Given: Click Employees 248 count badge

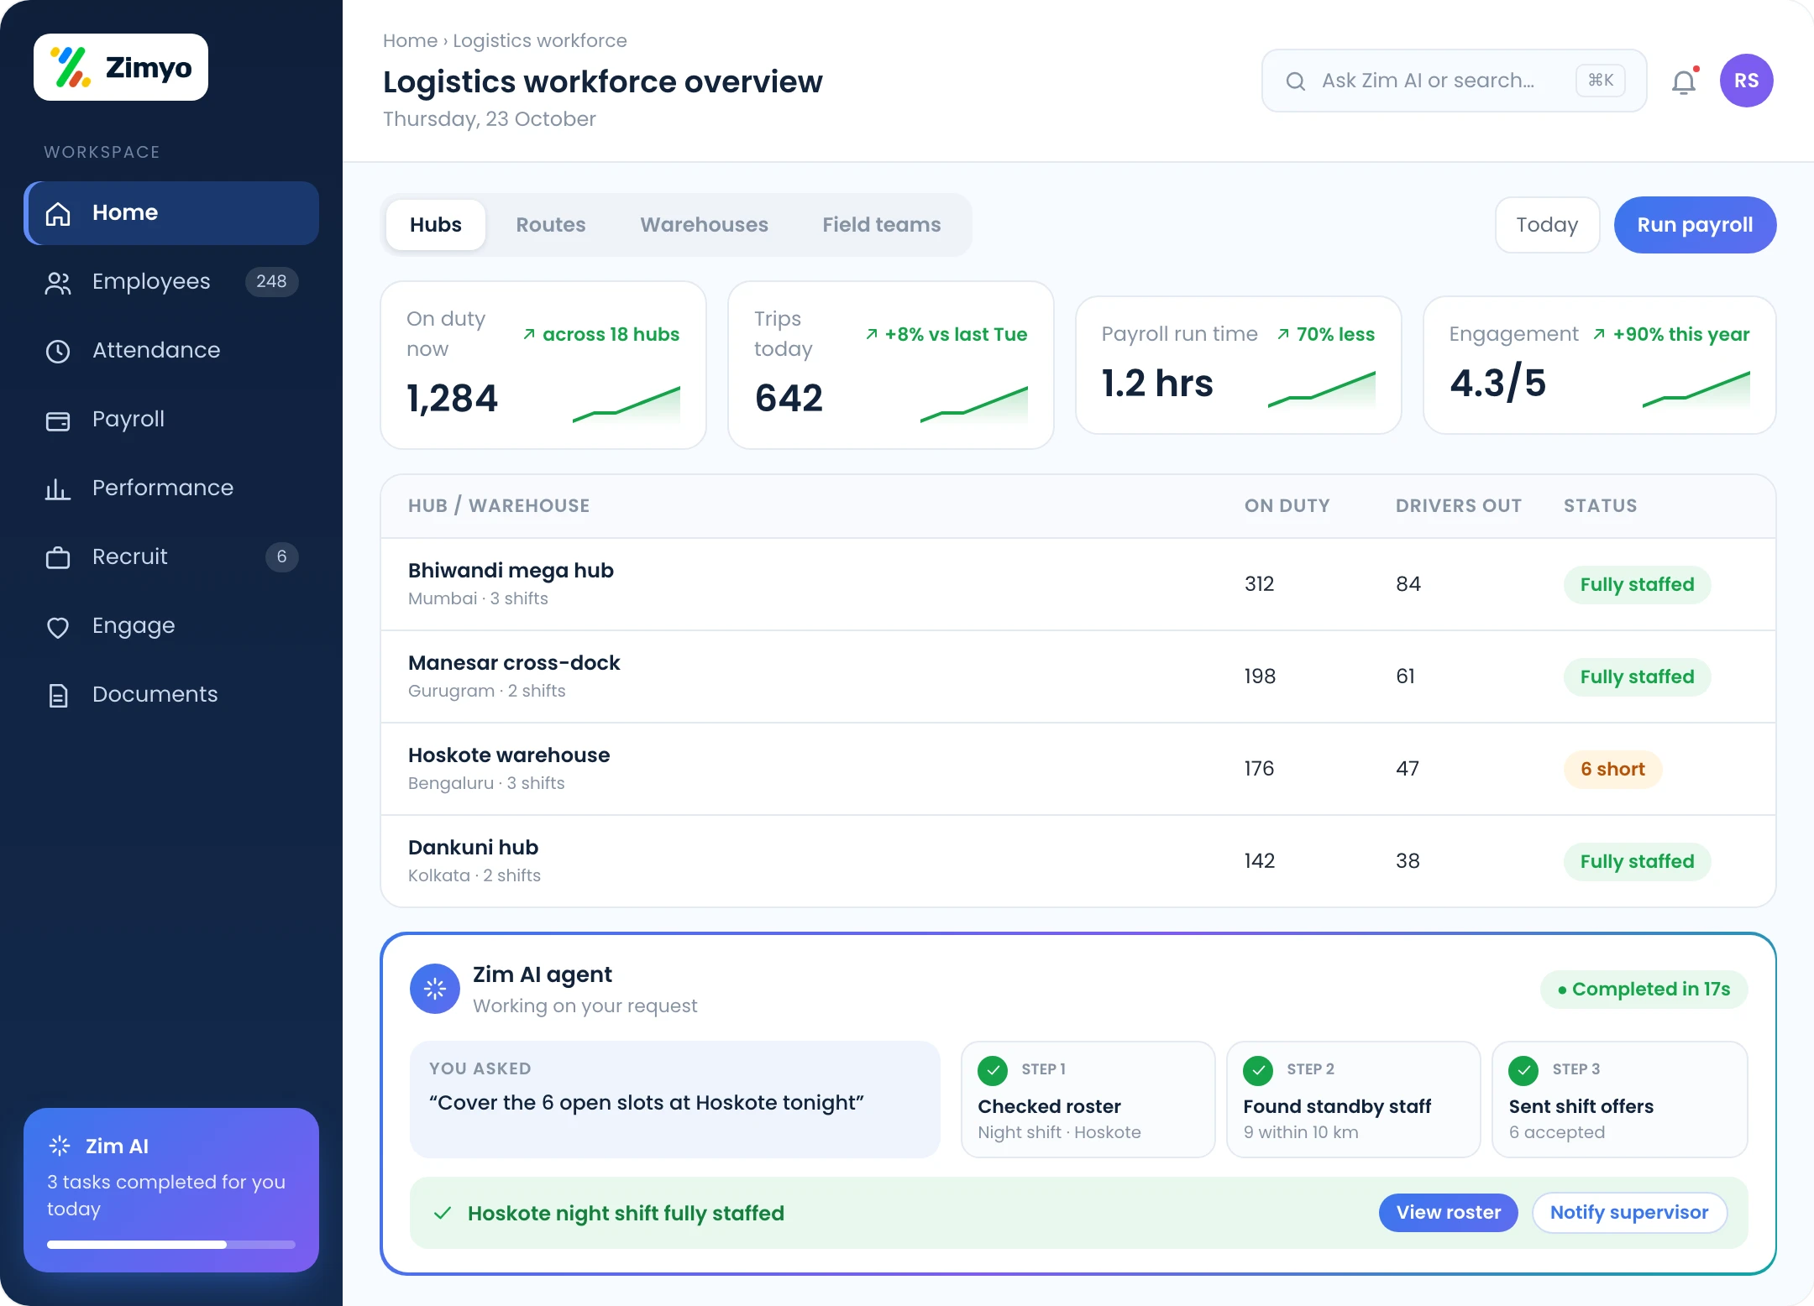Looking at the screenshot, I should [271, 281].
